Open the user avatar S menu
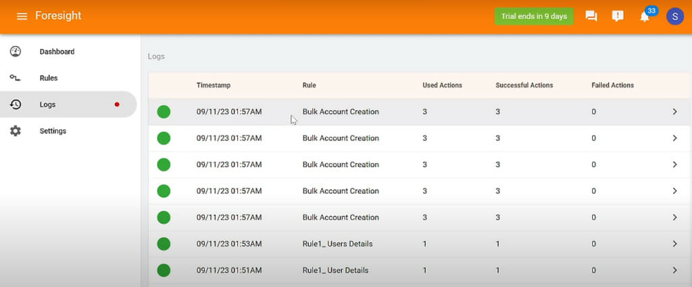The width and height of the screenshot is (692, 287). click(x=675, y=16)
